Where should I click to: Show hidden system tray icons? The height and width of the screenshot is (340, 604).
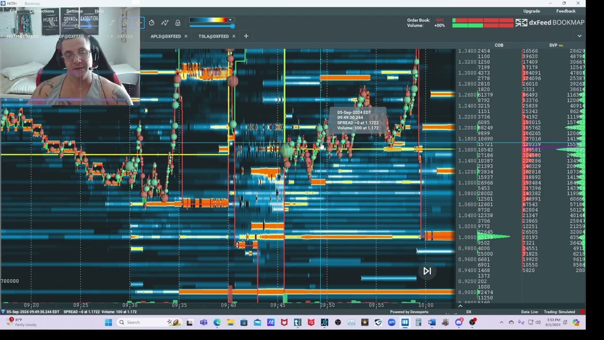pyautogui.click(x=501, y=323)
